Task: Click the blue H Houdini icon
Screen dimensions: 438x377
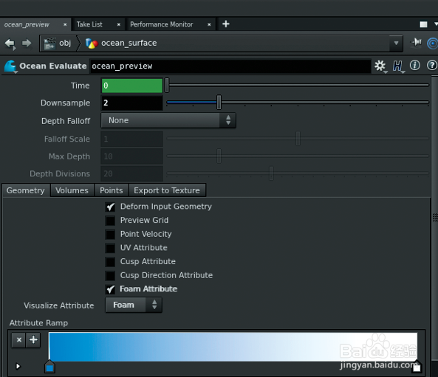Action: point(397,66)
